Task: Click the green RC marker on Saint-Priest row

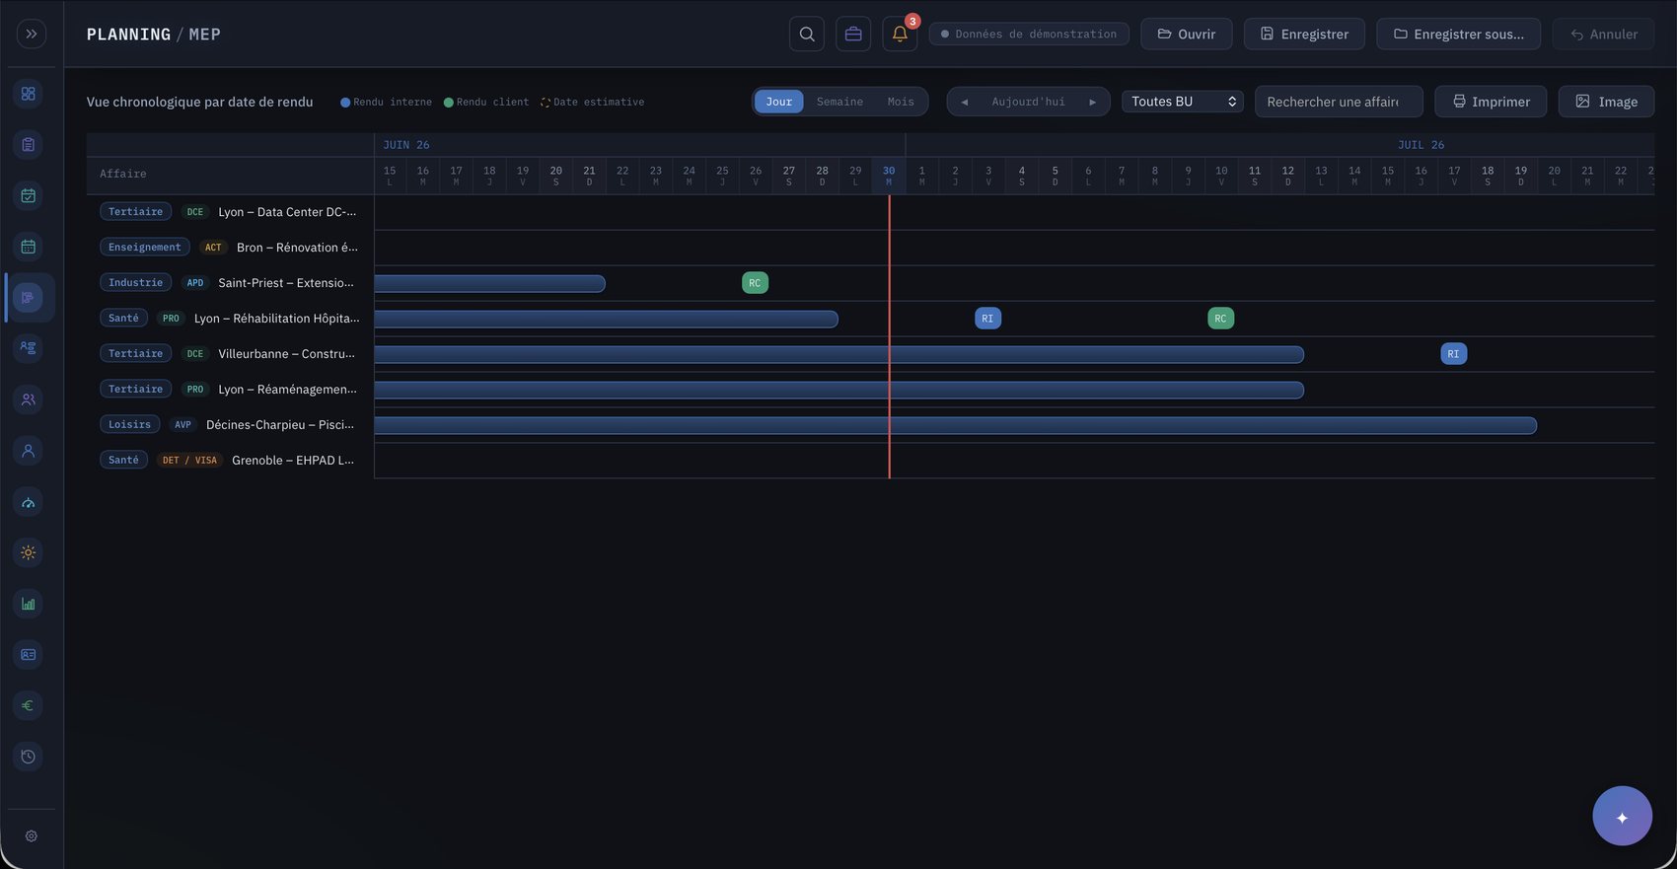Action: click(755, 283)
